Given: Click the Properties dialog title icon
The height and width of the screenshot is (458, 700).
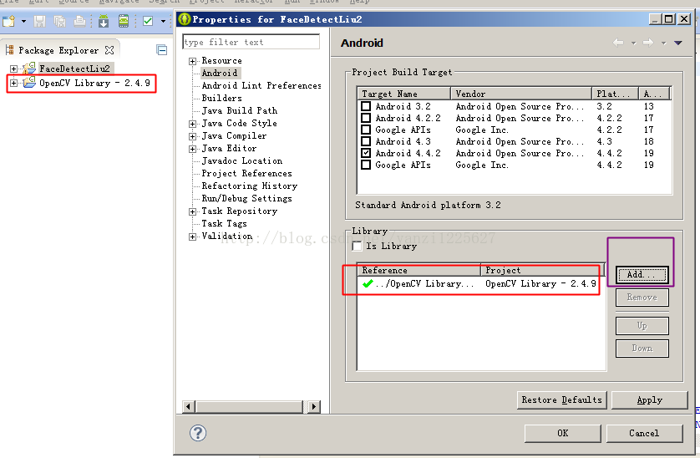Looking at the screenshot, I should pos(184,19).
